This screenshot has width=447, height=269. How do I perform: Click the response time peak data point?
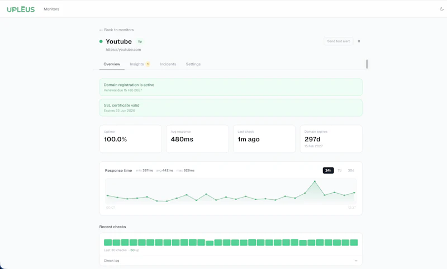[x=315, y=181]
